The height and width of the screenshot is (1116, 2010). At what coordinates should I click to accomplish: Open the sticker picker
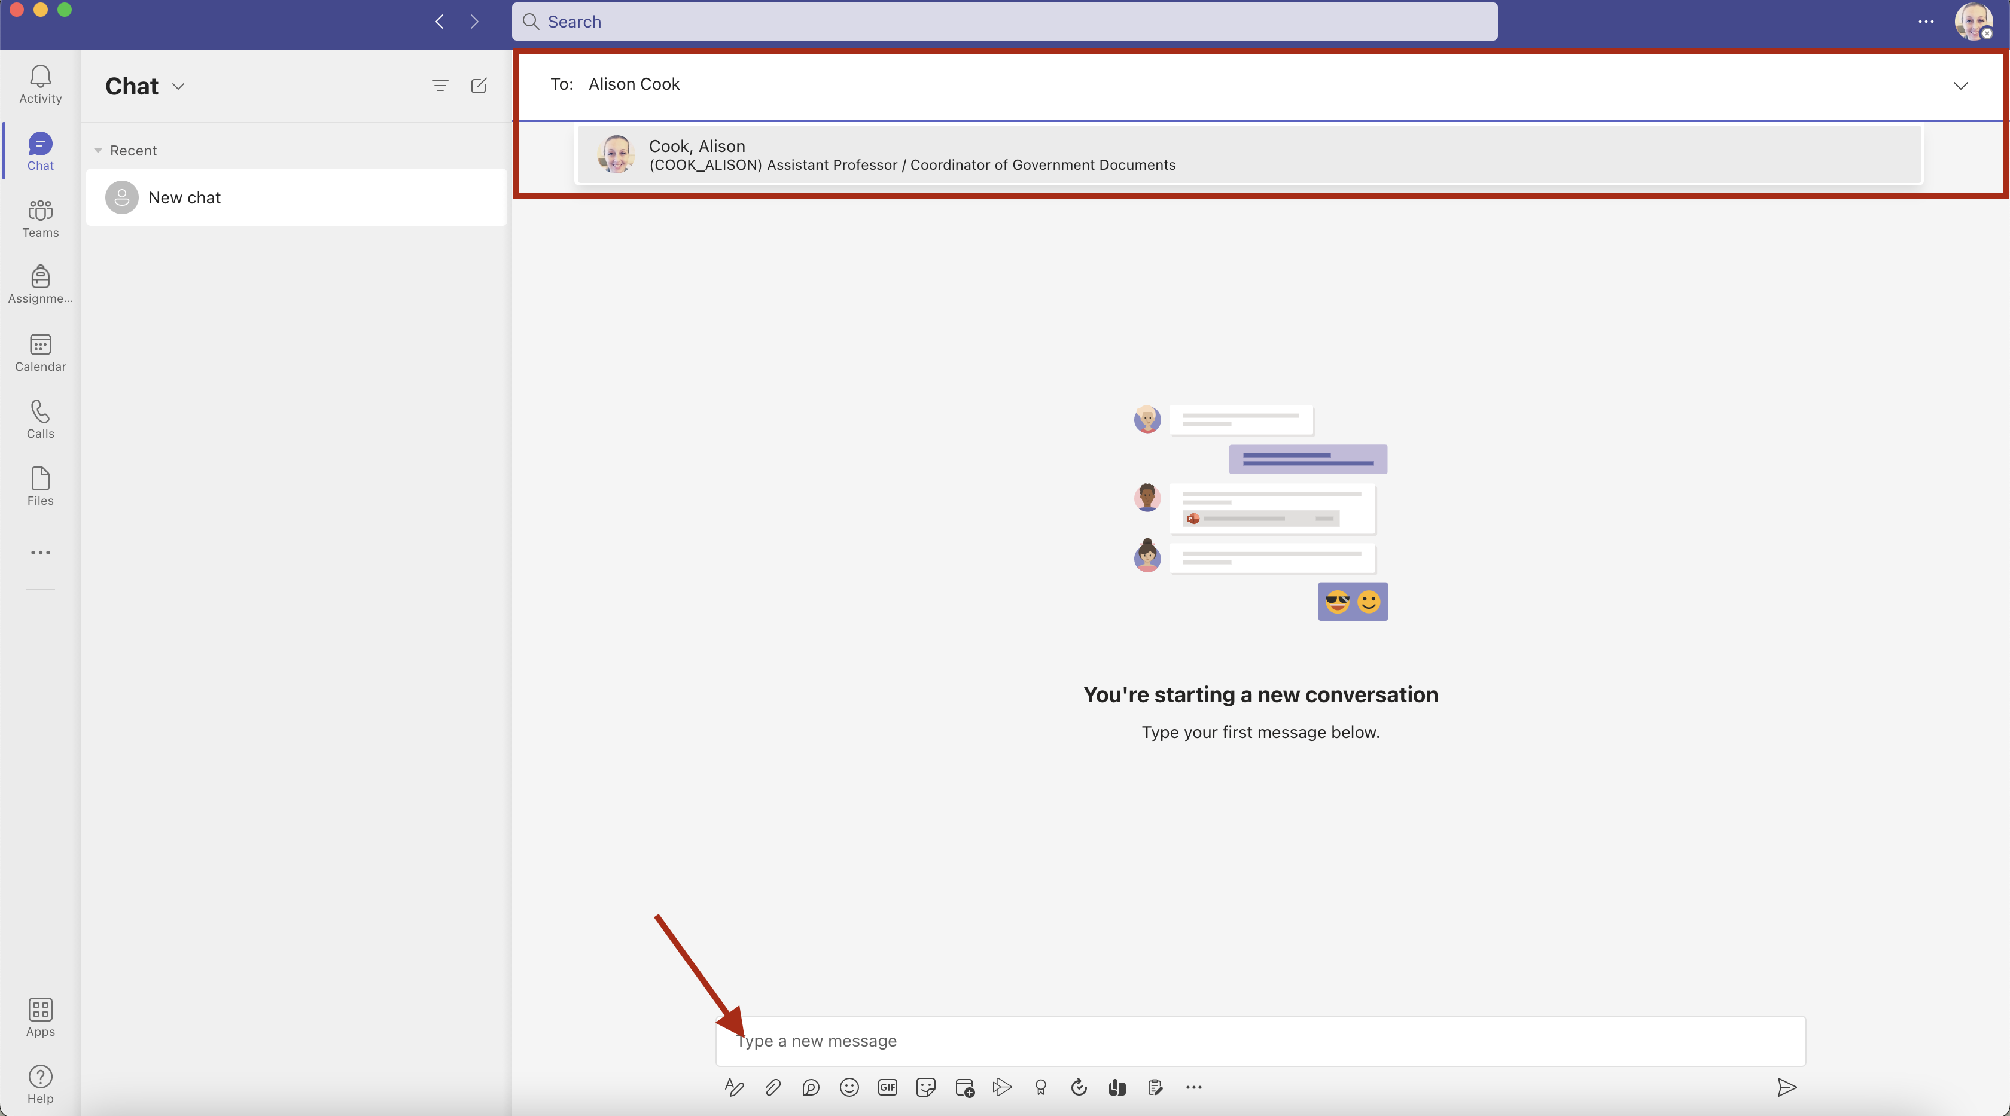coord(925,1087)
